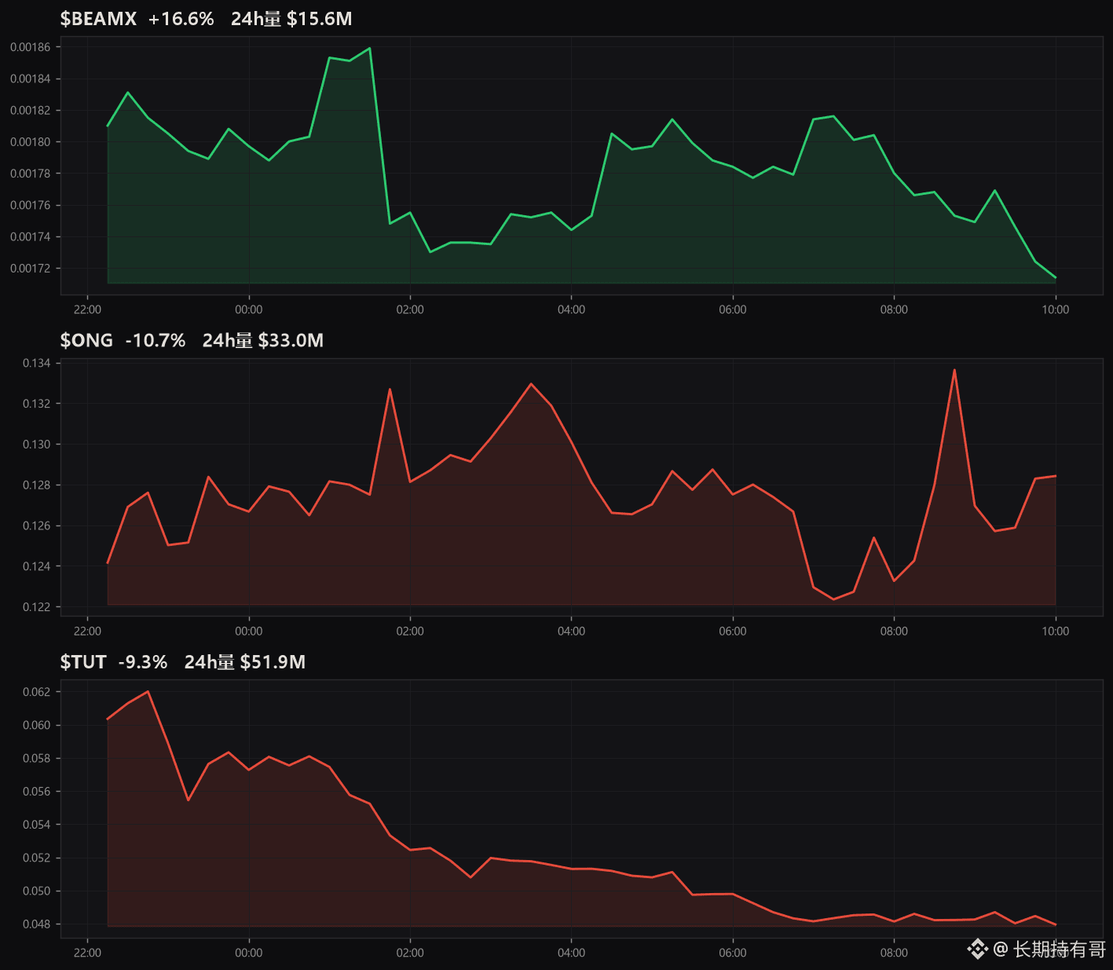The width and height of the screenshot is (1113, 970).
Task: Choose 04:00 time label under TUT chart
Action: coord(571,953)
